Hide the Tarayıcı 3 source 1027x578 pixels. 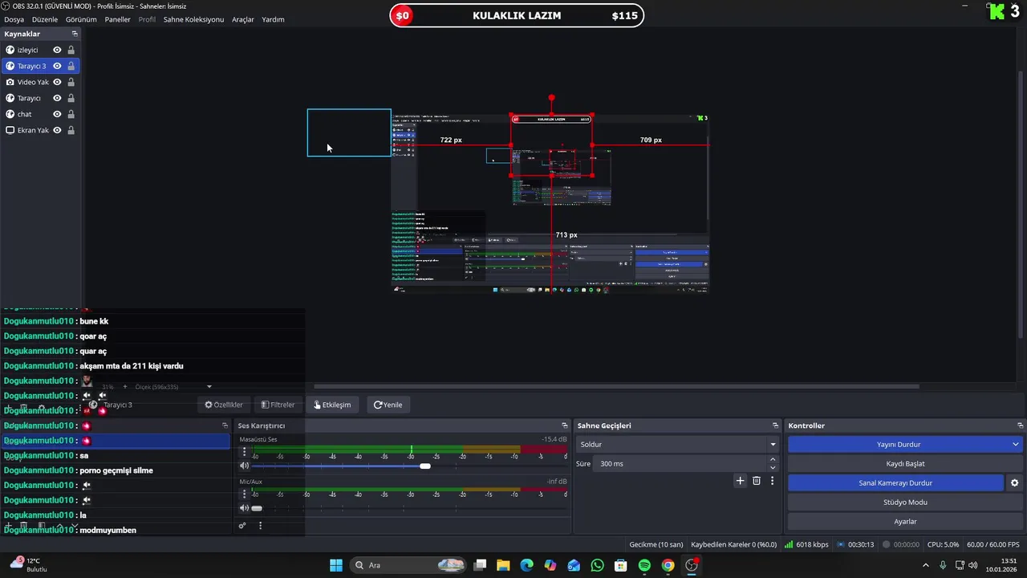[57, 66]
